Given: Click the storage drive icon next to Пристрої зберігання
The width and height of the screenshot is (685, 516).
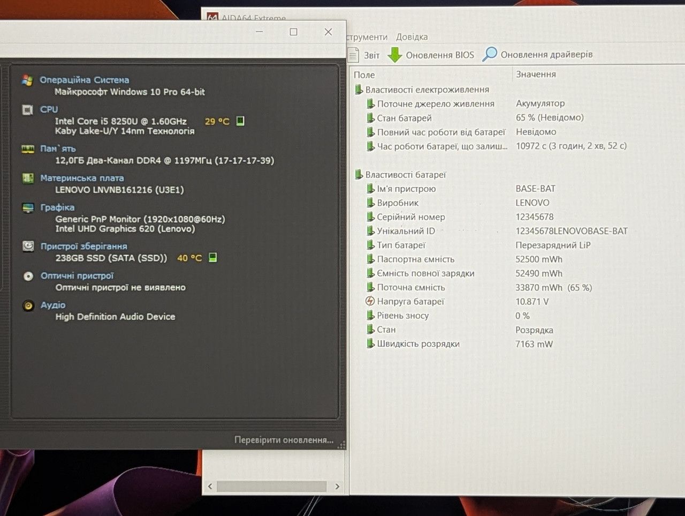Looking at the screenshot, I should 28,246.
